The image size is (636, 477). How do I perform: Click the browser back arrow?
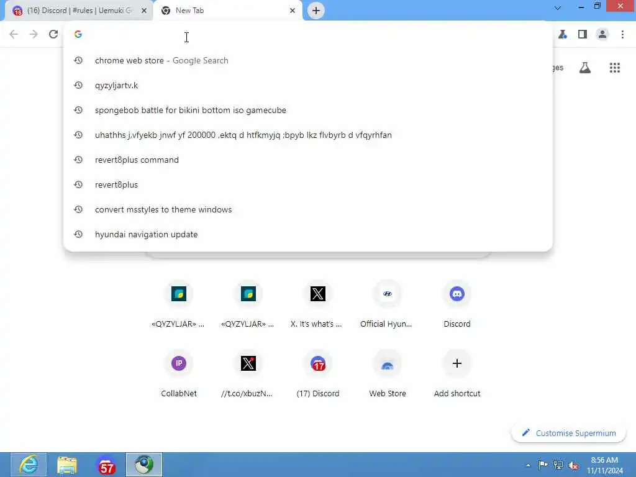14,35
